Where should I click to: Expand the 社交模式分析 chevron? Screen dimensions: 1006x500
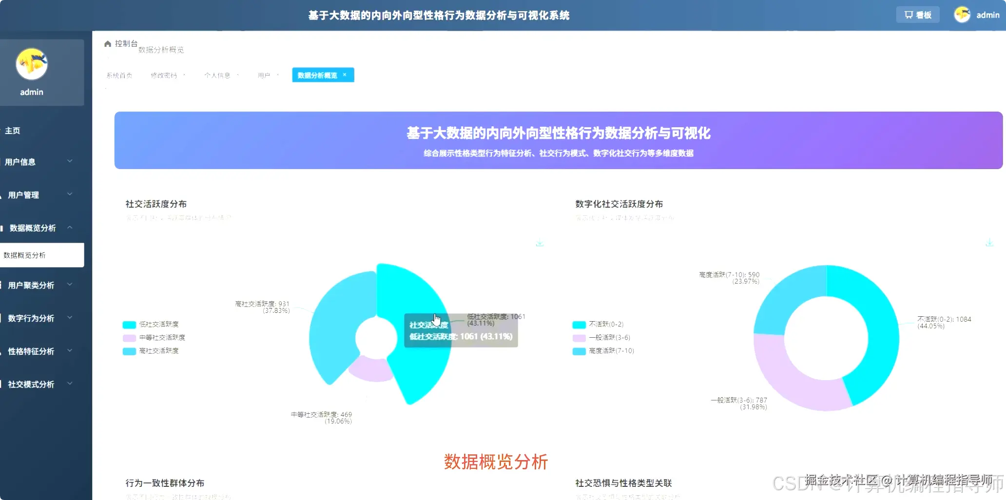coord(70,384)
